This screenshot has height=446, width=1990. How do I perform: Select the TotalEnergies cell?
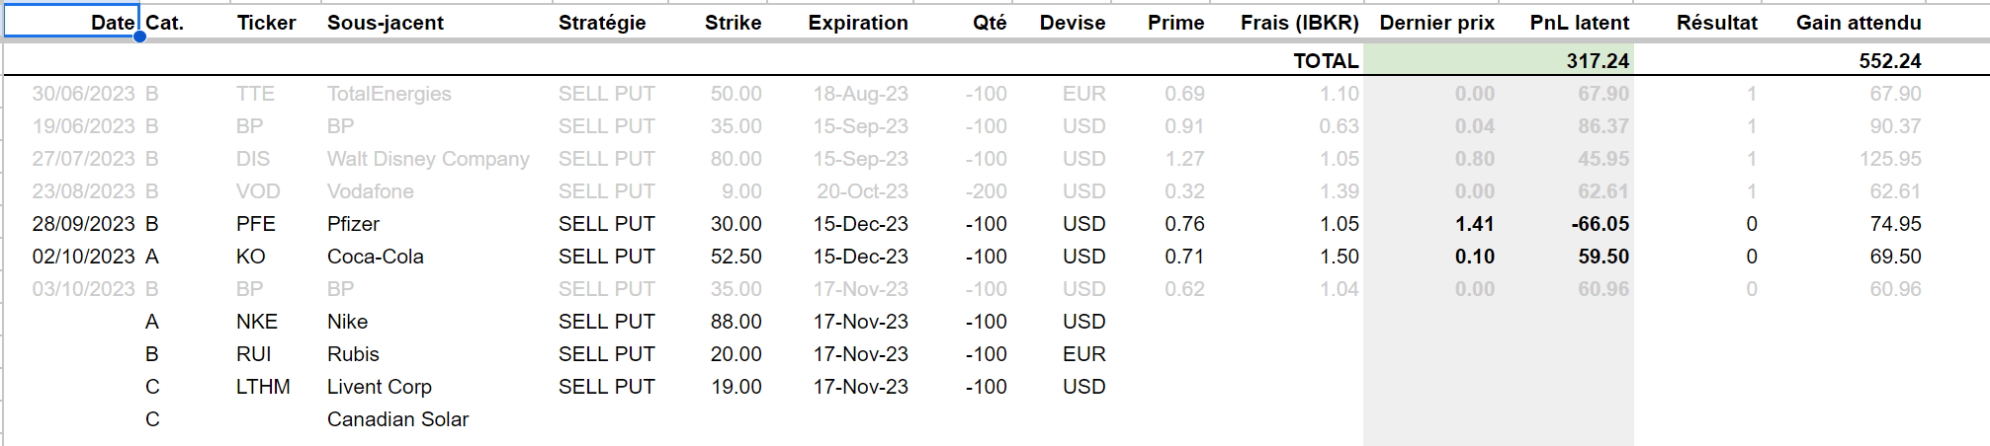[x=389, y=94]
